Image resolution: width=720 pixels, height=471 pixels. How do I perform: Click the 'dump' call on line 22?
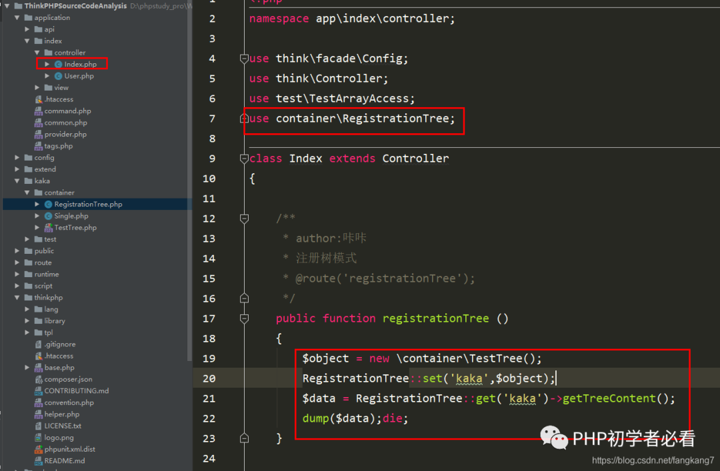(315, 418)
